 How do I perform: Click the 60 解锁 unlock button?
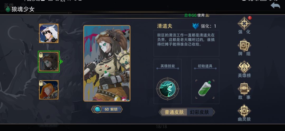tap(107, 109)
